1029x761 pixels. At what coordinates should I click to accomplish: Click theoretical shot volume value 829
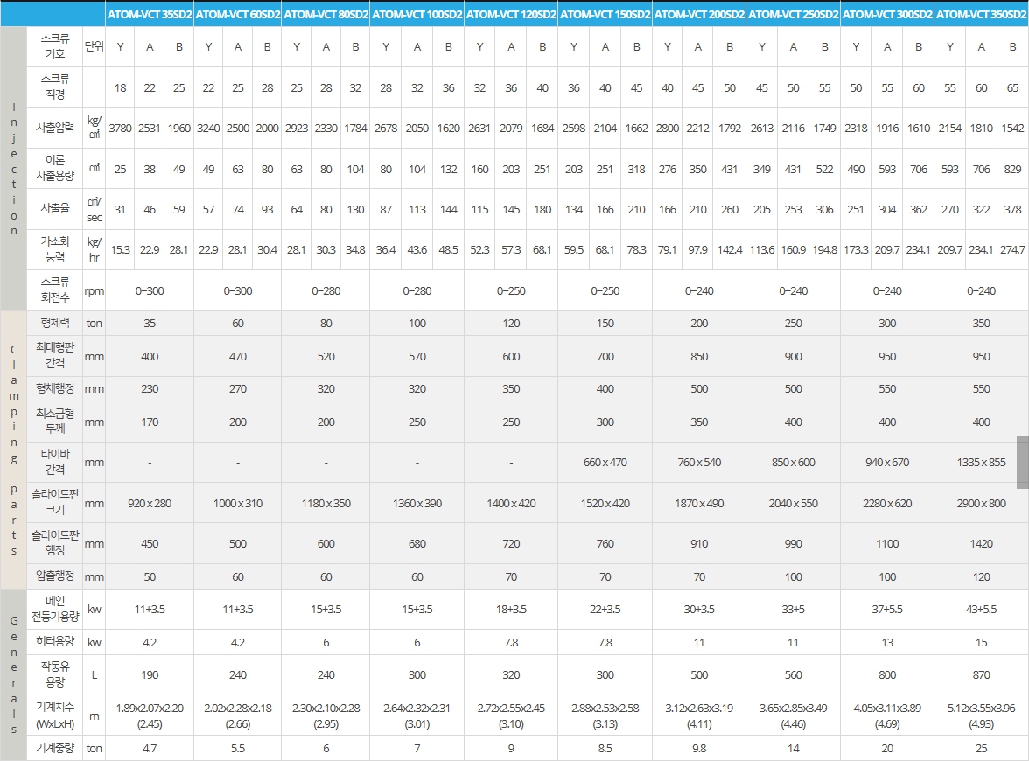pyautogui.click(x=1012, y=169)
